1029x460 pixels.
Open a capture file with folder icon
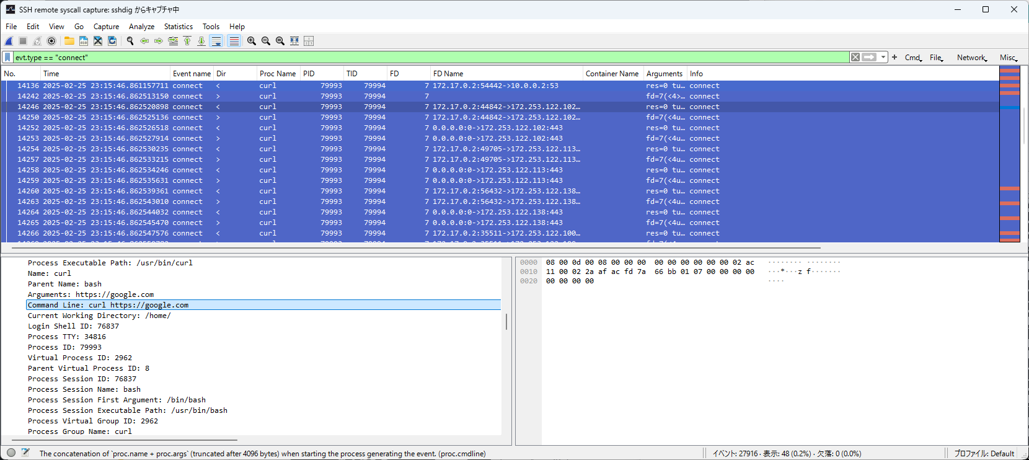pos(69,41)
